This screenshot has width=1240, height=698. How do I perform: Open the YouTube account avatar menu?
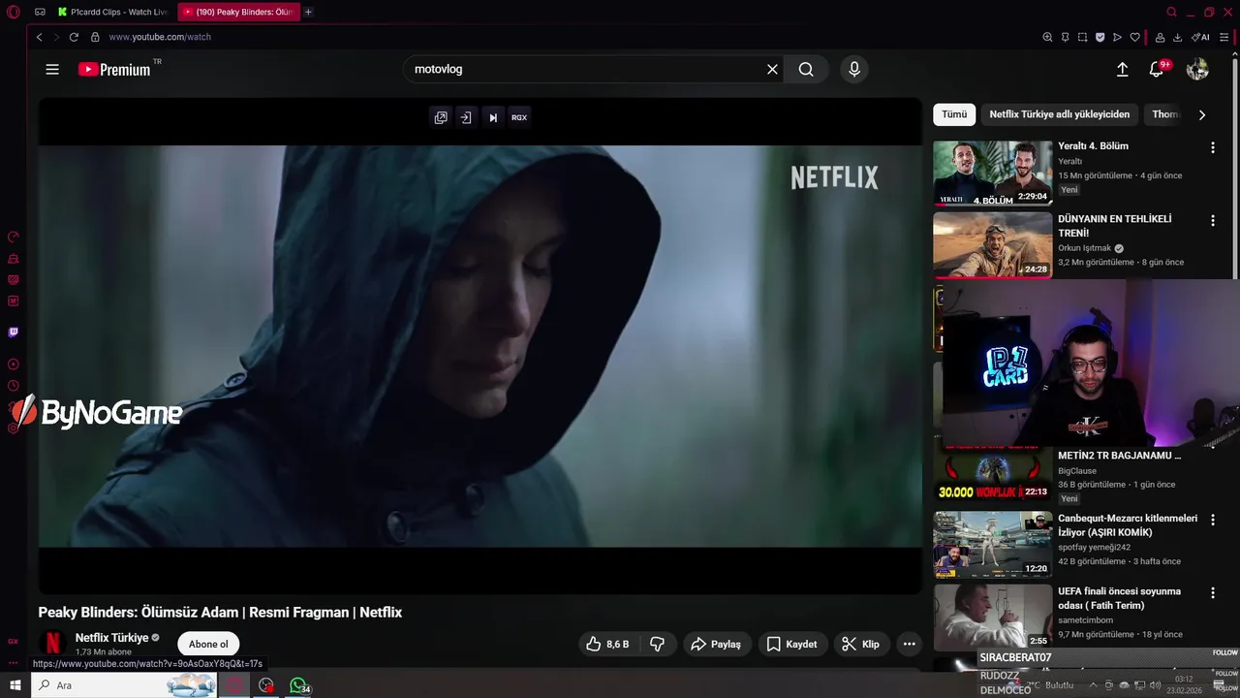pyautogui.click(x=1197, y=69)
